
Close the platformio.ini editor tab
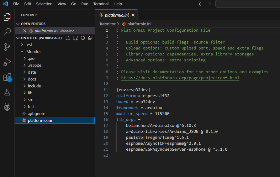click(x=133, y=15)
